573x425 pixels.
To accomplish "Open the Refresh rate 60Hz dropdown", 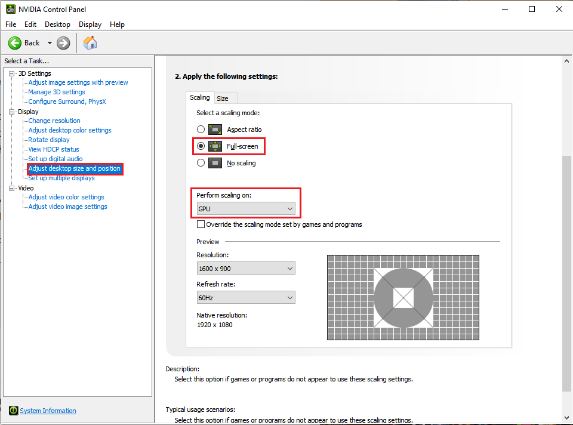I will (246, 297).
